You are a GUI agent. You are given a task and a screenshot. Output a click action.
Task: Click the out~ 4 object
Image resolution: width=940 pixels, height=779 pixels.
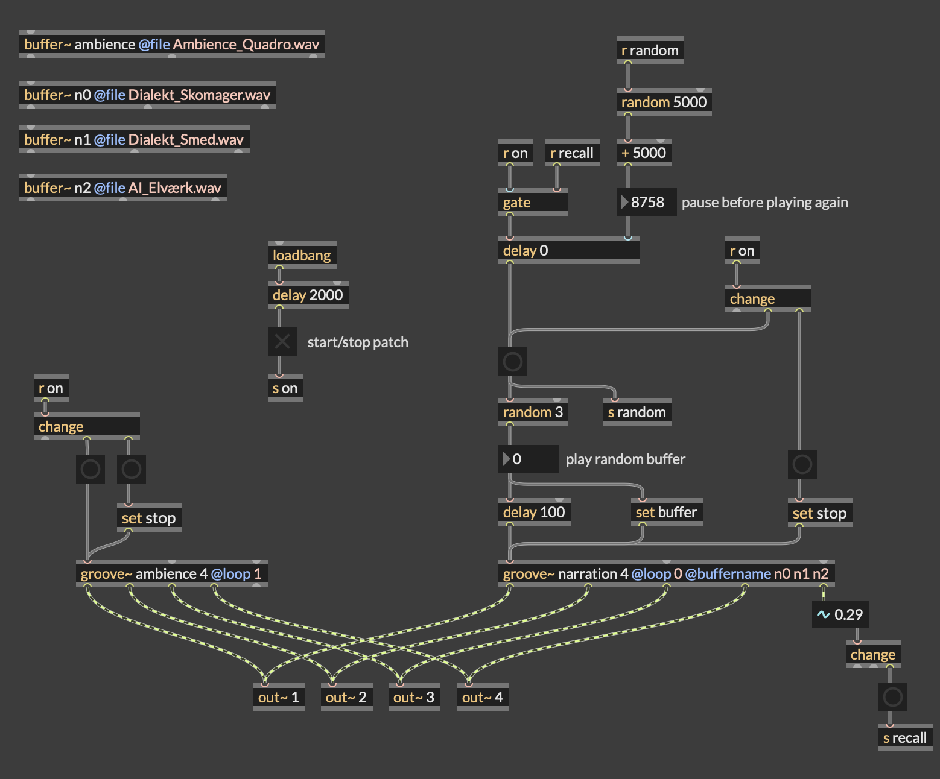pyautogui.click(x=483, y=698)
